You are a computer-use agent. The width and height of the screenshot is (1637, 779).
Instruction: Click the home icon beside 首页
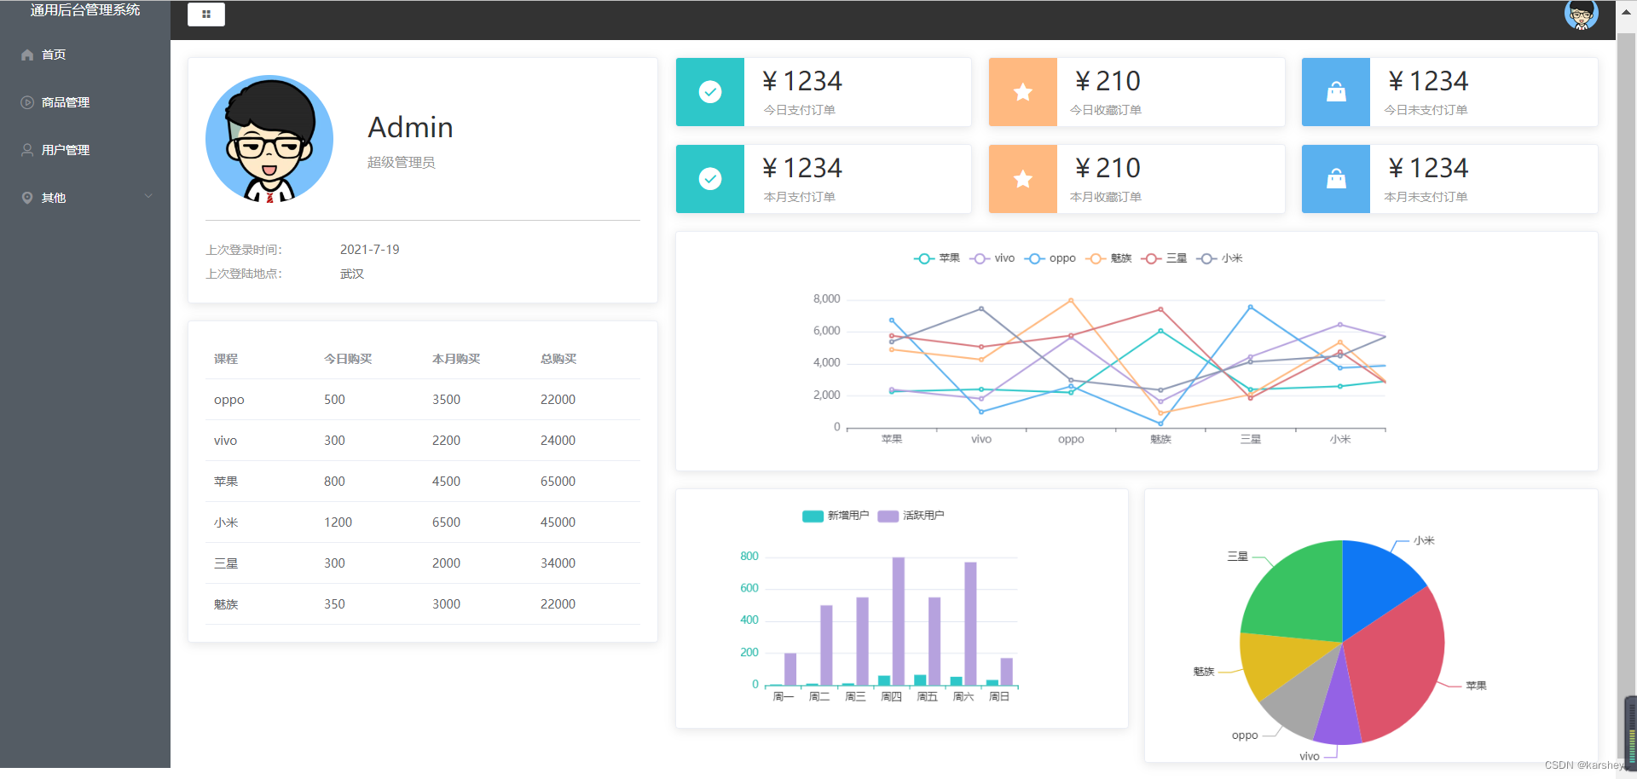27,55
